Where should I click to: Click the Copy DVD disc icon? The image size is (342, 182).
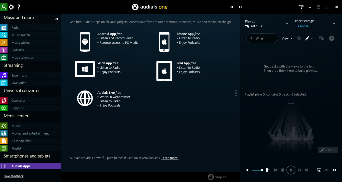[x=4, y=108]
